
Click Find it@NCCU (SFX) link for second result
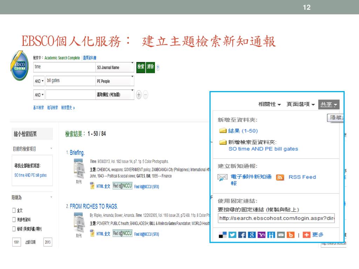pyautogui.click(x=147, y=234)
